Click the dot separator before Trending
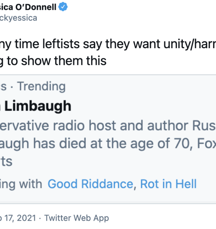This screenshot has height=229, width=216. coord(13,86)
